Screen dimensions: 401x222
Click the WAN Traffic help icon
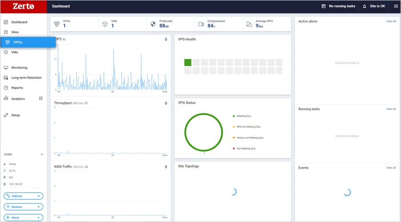tap(86, 167)
